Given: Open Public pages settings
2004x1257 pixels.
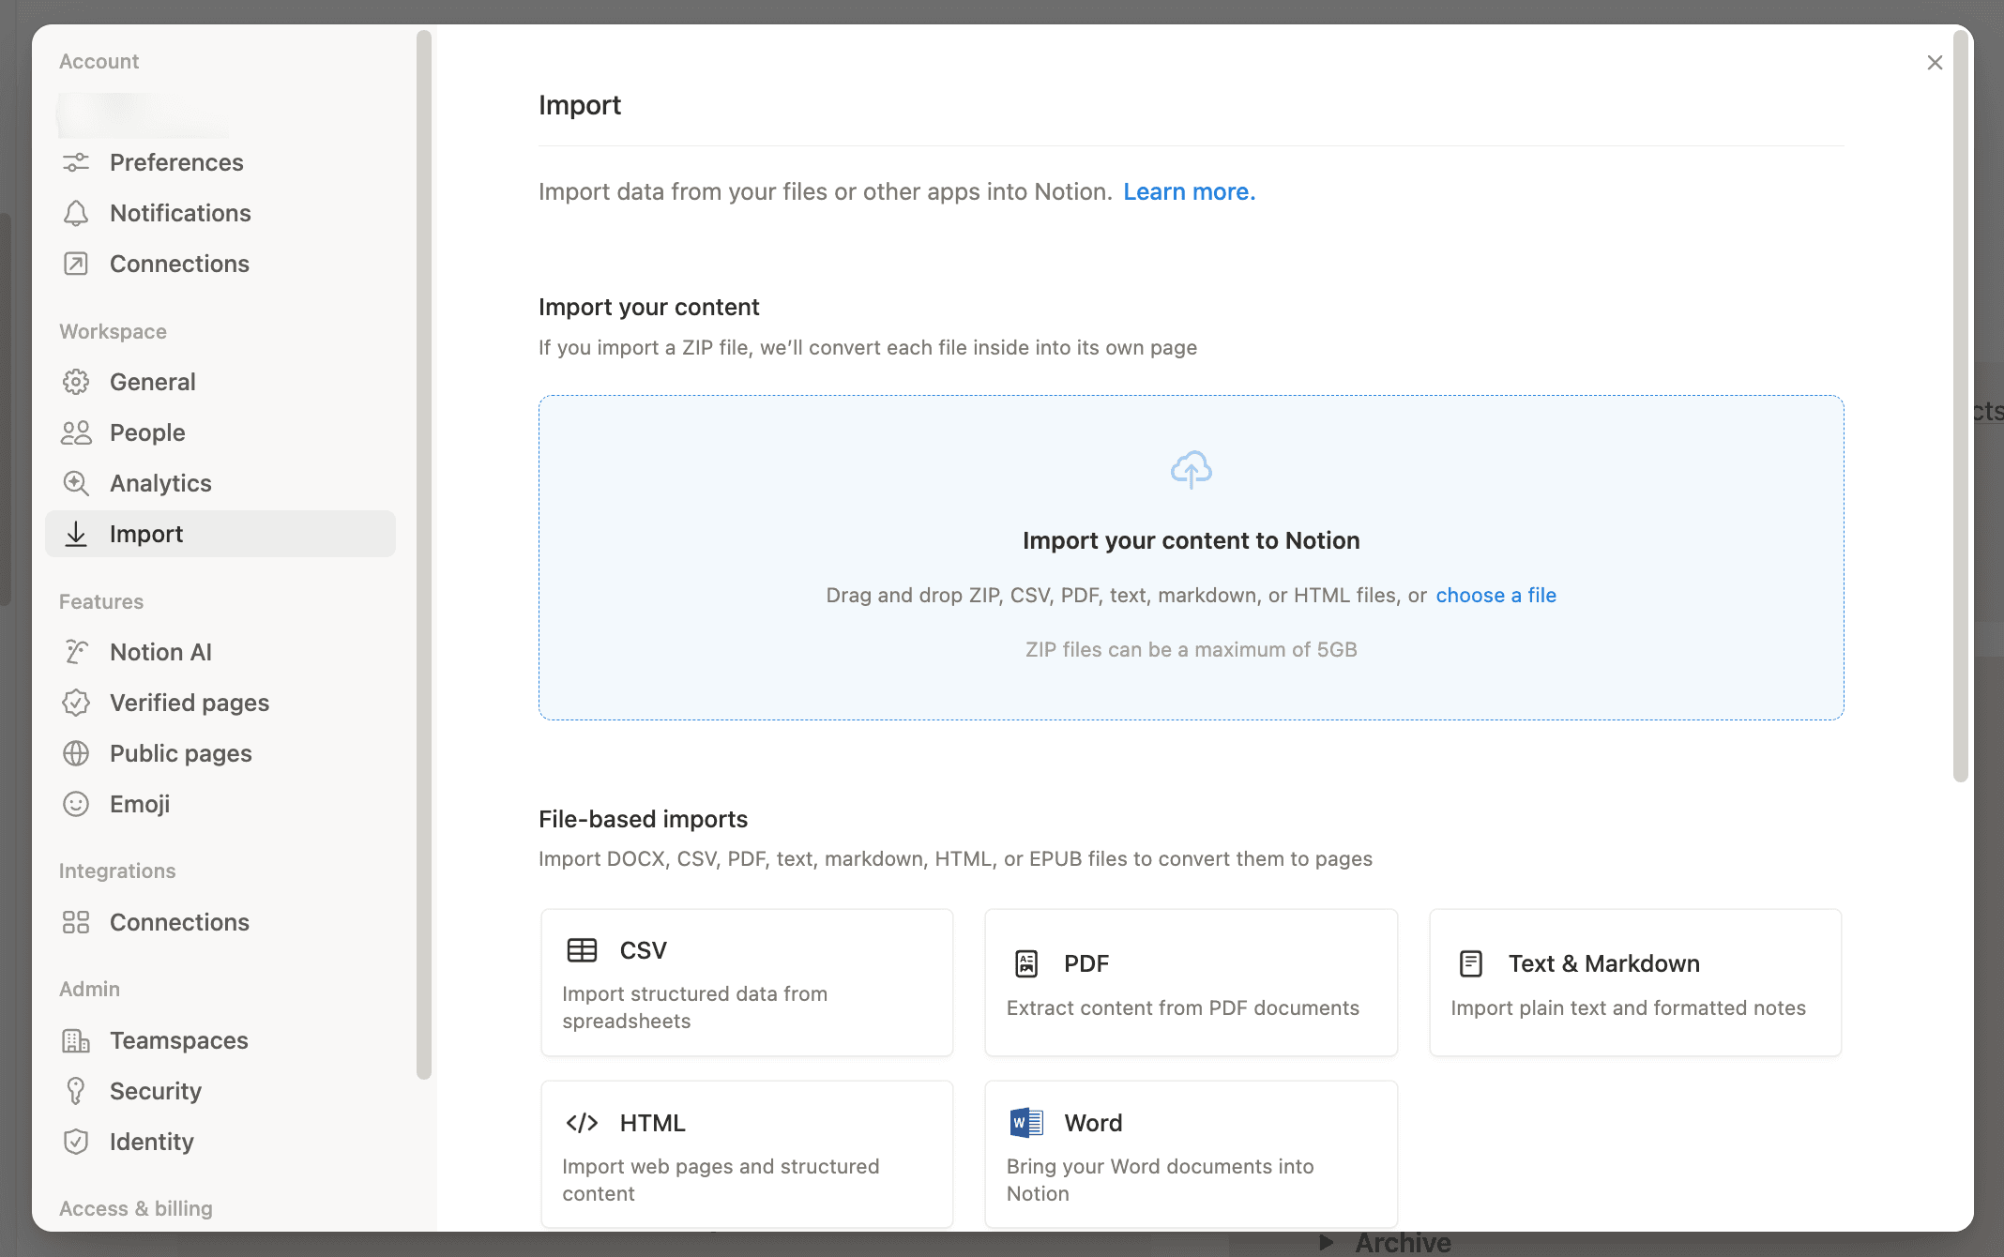Looking at the screenshot, I should coord(180,753).
